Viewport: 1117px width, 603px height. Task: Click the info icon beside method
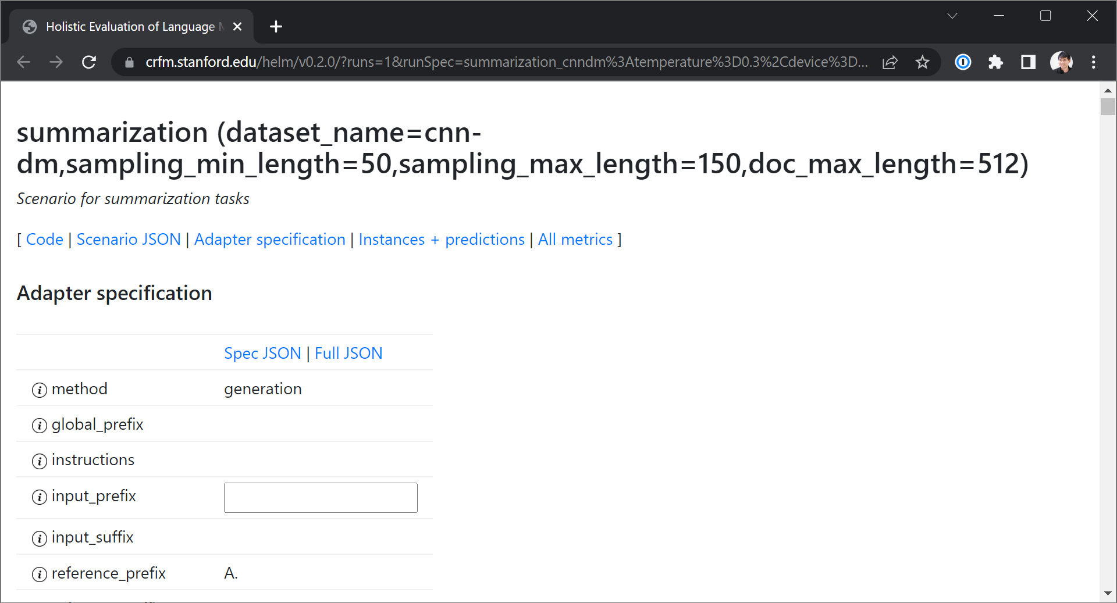tap(39, 390)
